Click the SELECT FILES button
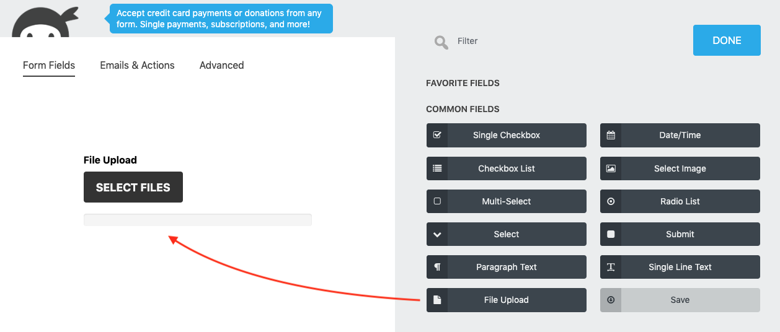 coord(133,187)
